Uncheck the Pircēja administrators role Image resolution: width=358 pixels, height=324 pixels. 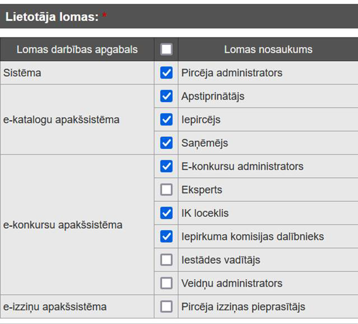pyautogui.click(x=166, y=73)
